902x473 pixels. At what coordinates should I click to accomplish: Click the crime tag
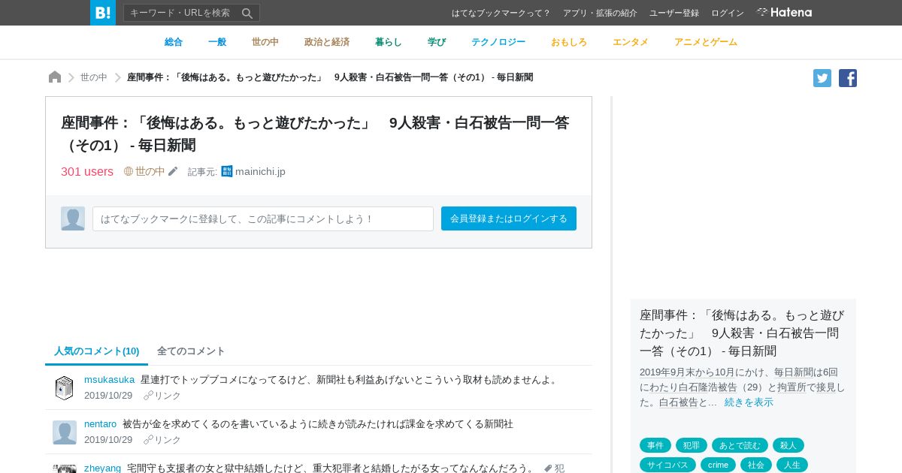click(x=718, y=465)
